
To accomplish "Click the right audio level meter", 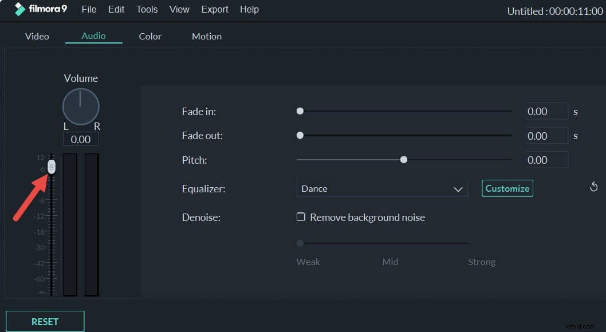I will coord(91,223).
